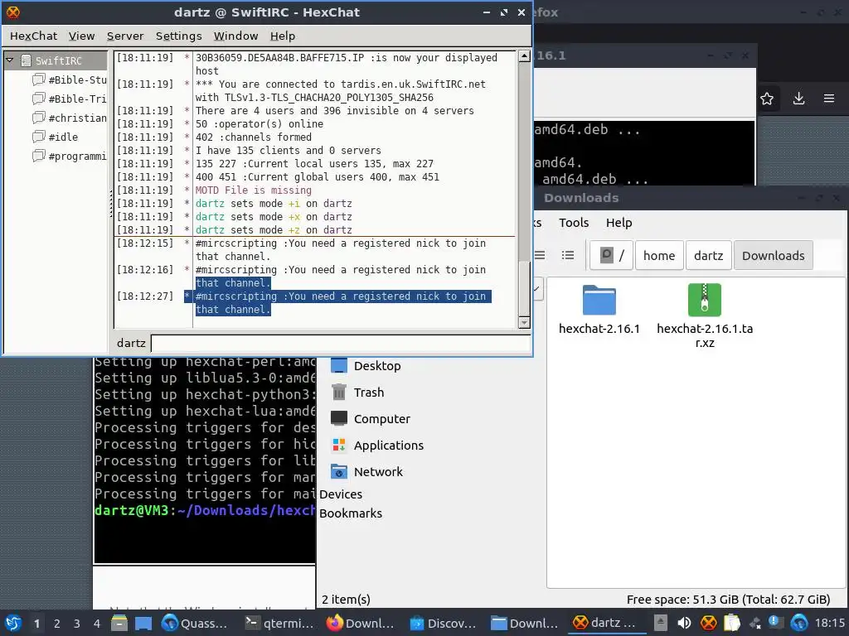The image size is (849, 636).
Task: Open the Window menu in HexChat
Action: pos(235,36)
